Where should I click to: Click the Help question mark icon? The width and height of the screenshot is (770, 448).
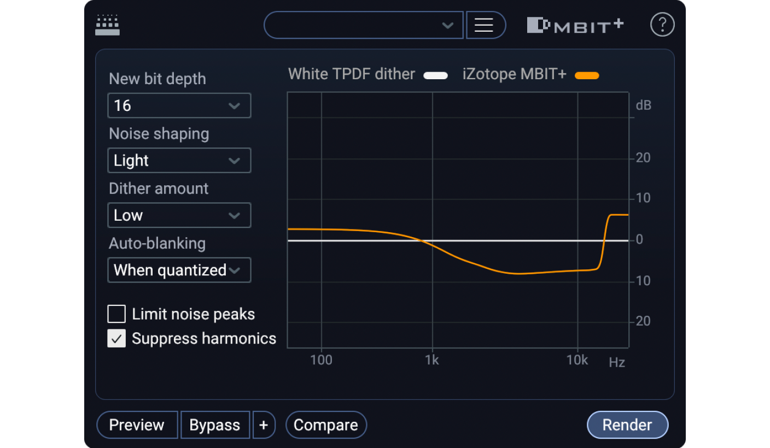point(662,24)
